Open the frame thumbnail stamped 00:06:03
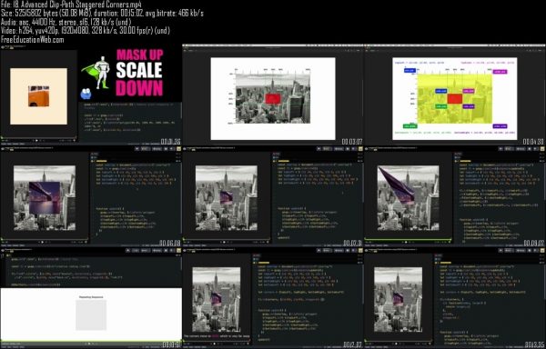 (x=91, y=196)
